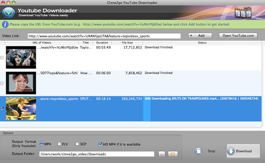Click the 'SPLIT...' title cell
265x163 pixels.
(x=86, y=99)
